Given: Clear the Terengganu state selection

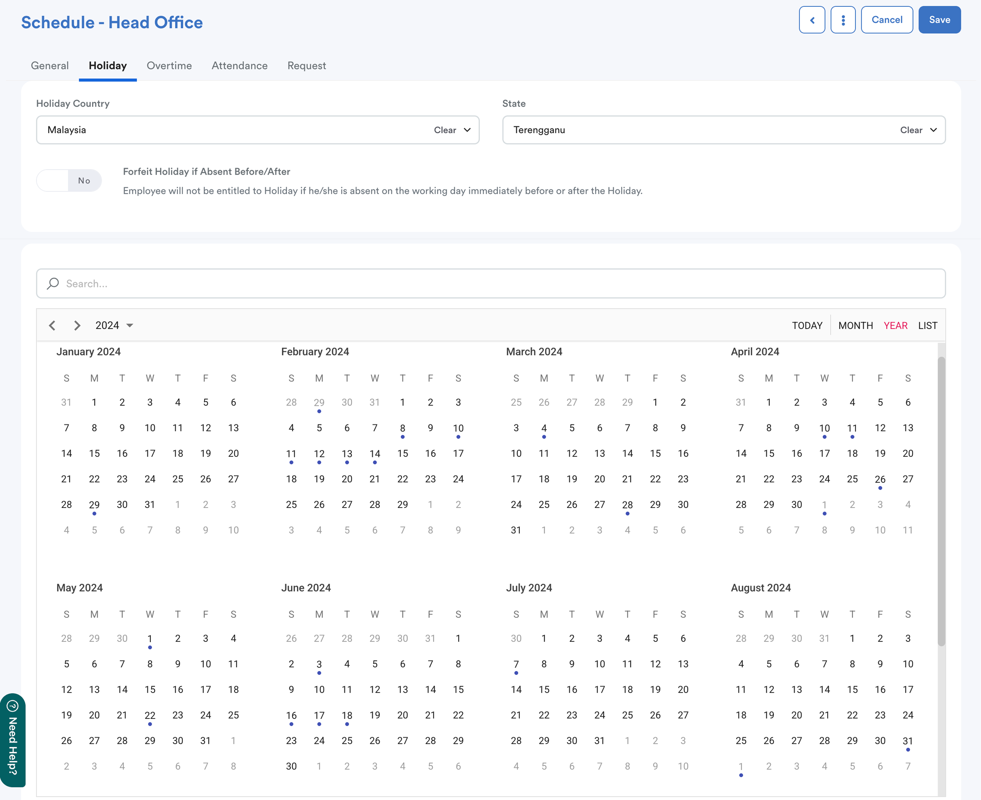Looking at the screenshot, I should tap(911, 130).
